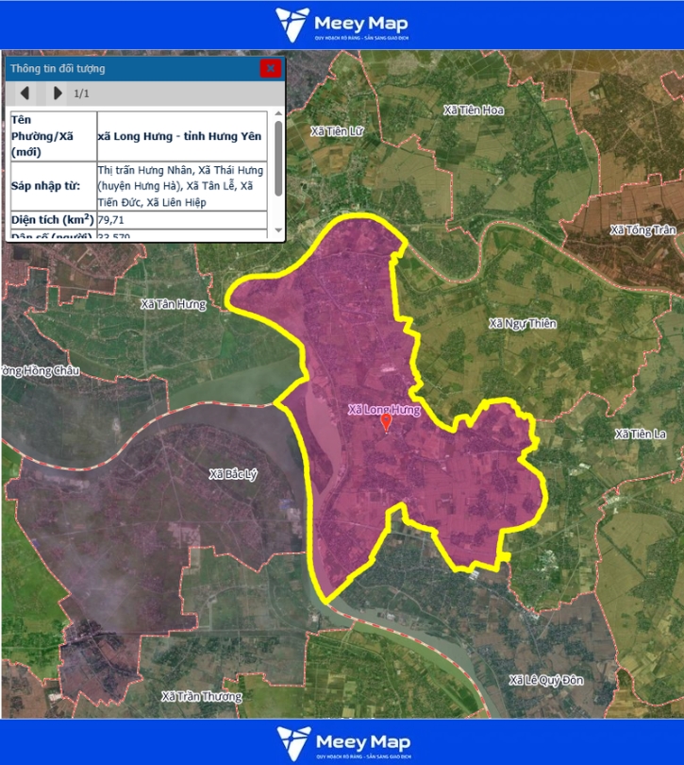Go to previous object with left arrow
684x765 pixels.
[25, 93]
